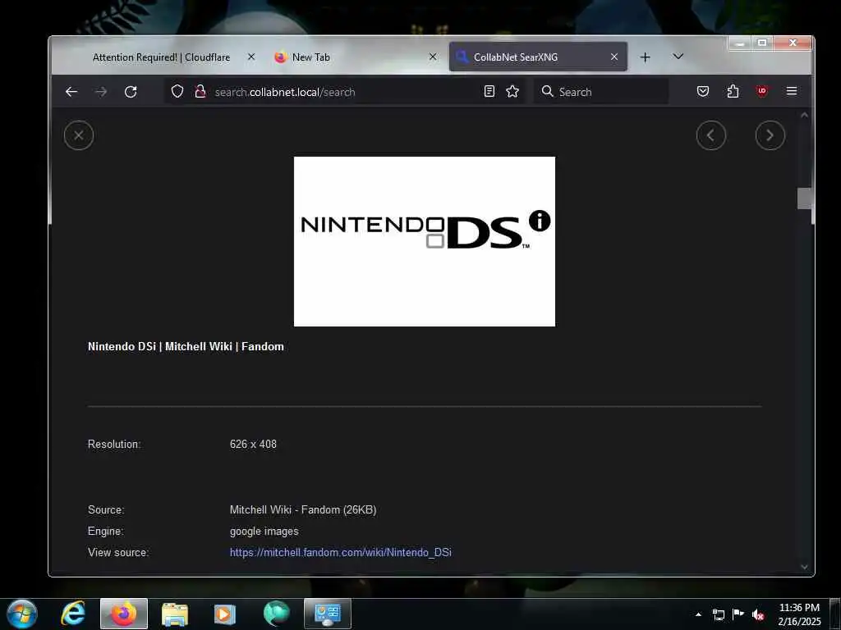Viewport: 841px width, 630px height.
Task: Switch to the Attention Required Cloudflare tab
Action: (x=161, y=57)
